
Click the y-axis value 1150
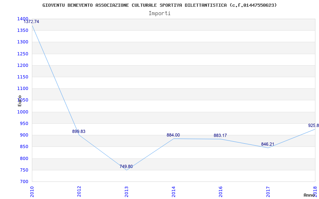coord(23,77)
